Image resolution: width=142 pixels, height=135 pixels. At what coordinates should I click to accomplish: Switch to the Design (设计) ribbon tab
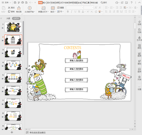click(49, 2)
